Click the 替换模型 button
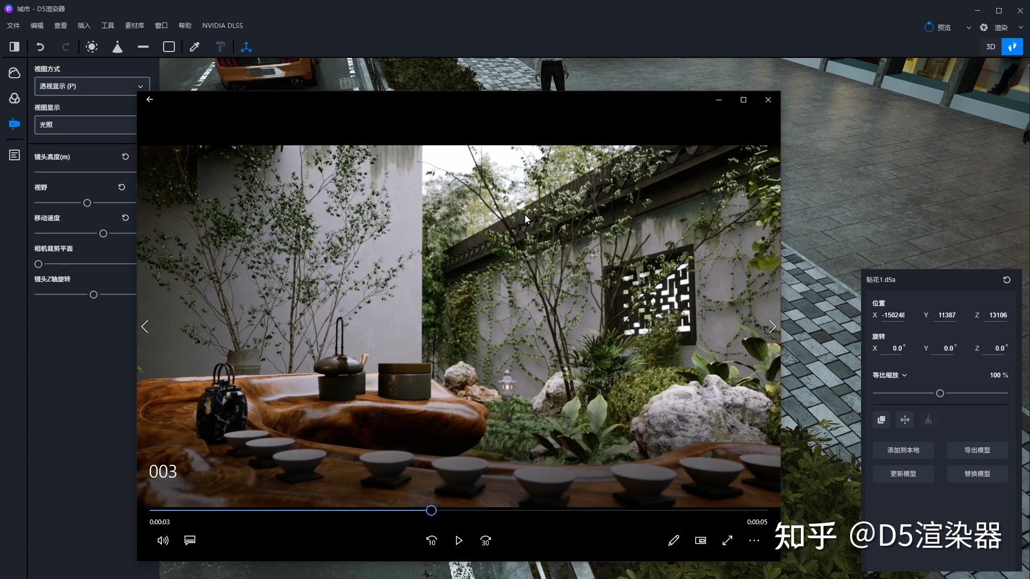This screenshot has height=579, width=1030. click(977, 474)
